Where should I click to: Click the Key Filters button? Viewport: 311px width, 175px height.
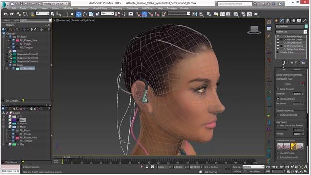(x=256, y=171)
